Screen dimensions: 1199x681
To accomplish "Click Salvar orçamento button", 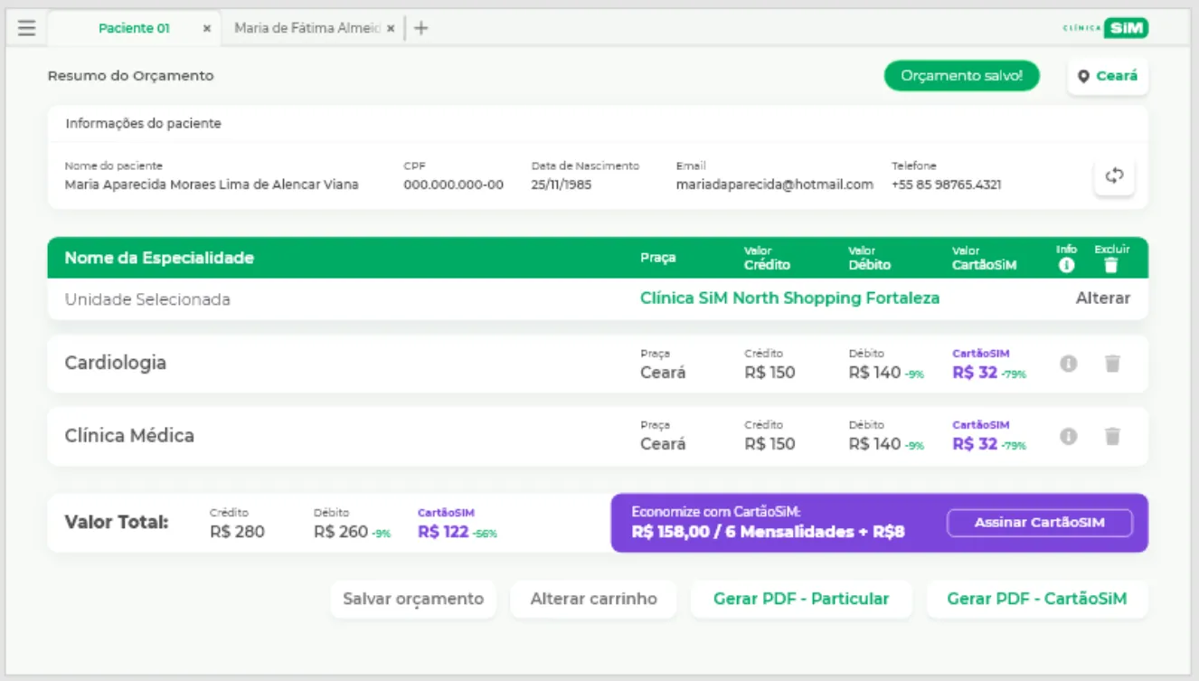I will coord(413,599).
